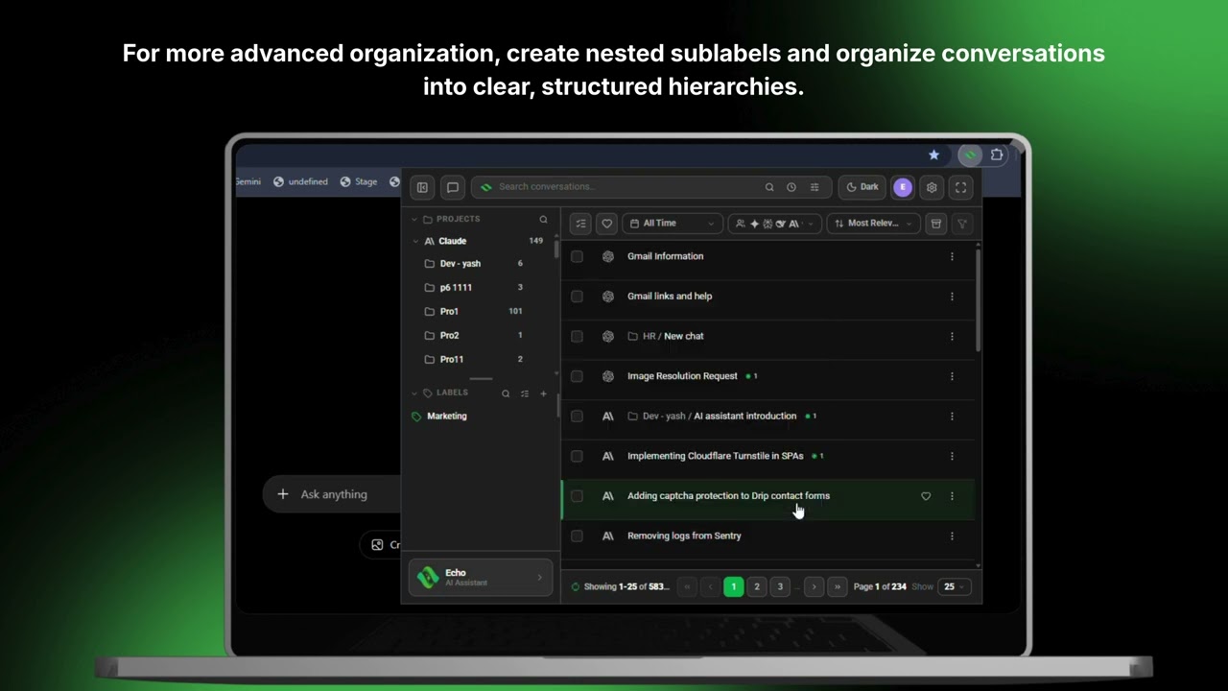Collapse the LABELS section
1228x691 pixels.
click(414, 393)
